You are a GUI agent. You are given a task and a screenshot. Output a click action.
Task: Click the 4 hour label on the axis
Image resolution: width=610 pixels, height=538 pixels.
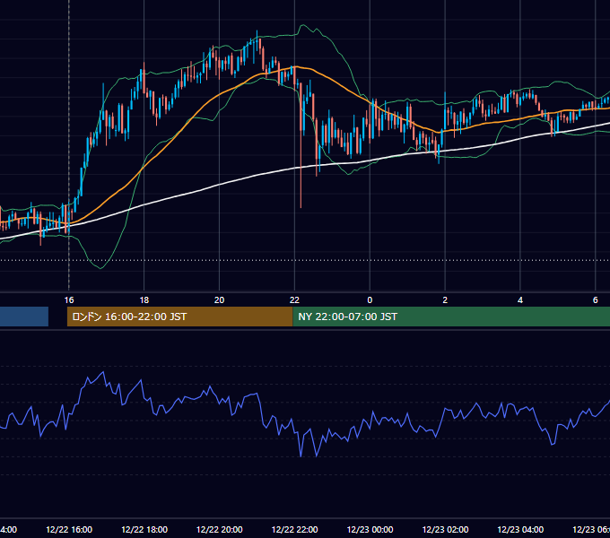pos(520,299)
